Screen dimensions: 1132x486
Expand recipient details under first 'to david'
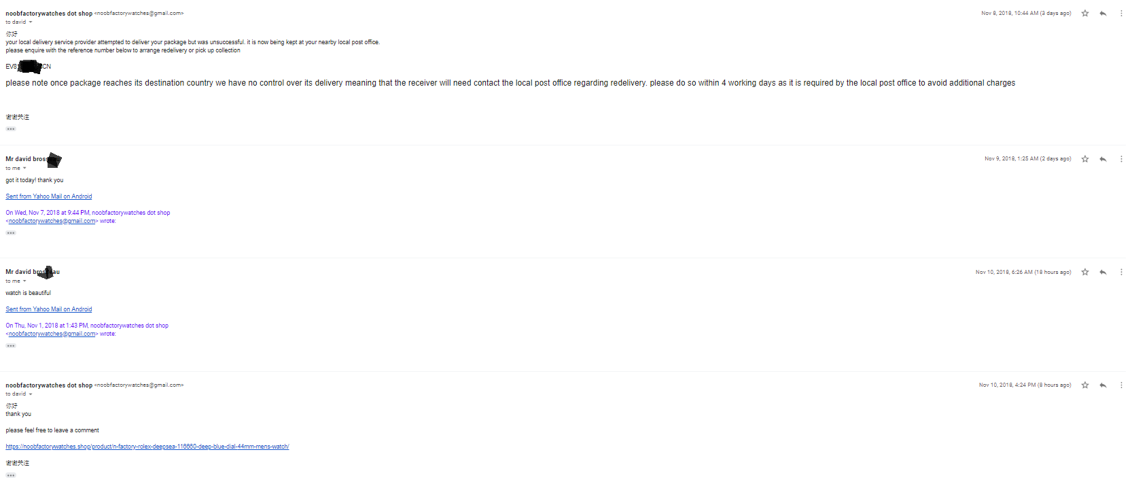click(31, 22)
